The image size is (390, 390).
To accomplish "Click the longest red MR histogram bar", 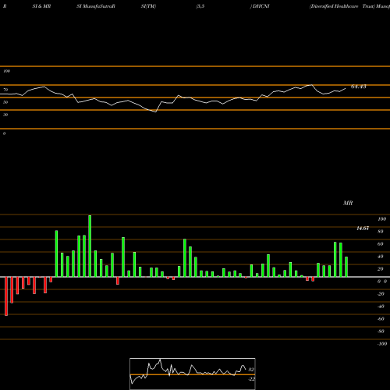I will pyautogui.click(x=6, y=296).
